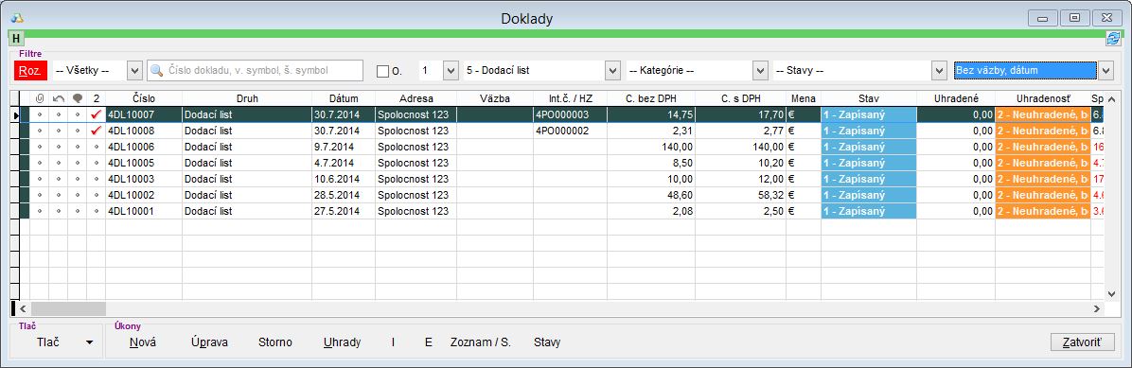
Task: Click the app logo in title bar
Action: [17, 18]
